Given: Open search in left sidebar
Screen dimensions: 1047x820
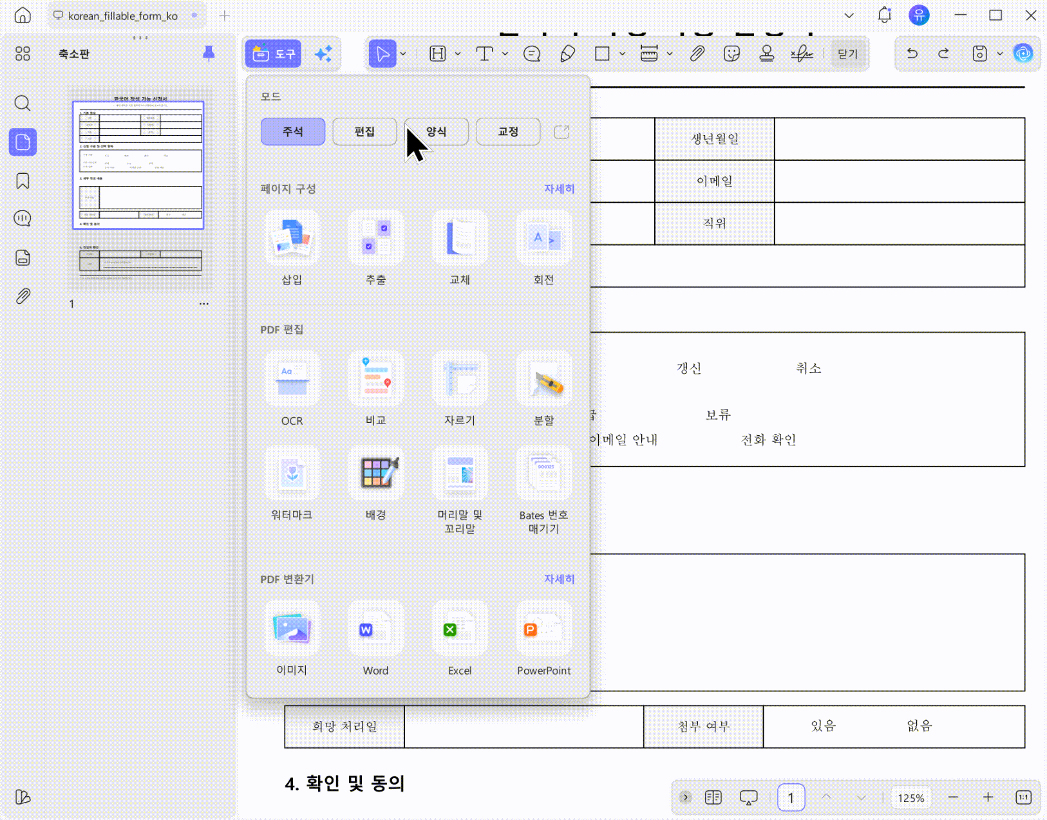Looking at the screenshot, I should click(23, 103).
